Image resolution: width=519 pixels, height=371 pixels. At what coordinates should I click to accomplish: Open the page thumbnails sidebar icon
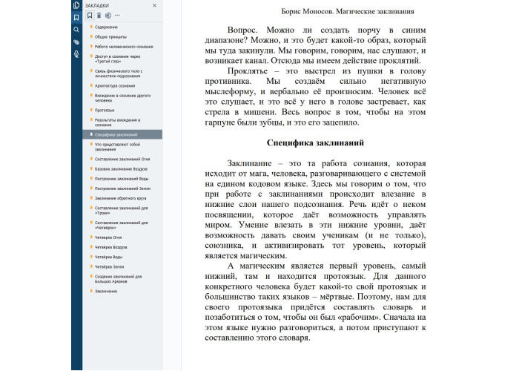click(76, 5)
